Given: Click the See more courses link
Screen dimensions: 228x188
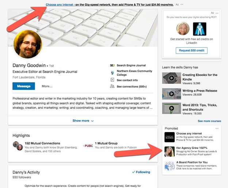Looking at the screenshot, I should pos(209,121).
